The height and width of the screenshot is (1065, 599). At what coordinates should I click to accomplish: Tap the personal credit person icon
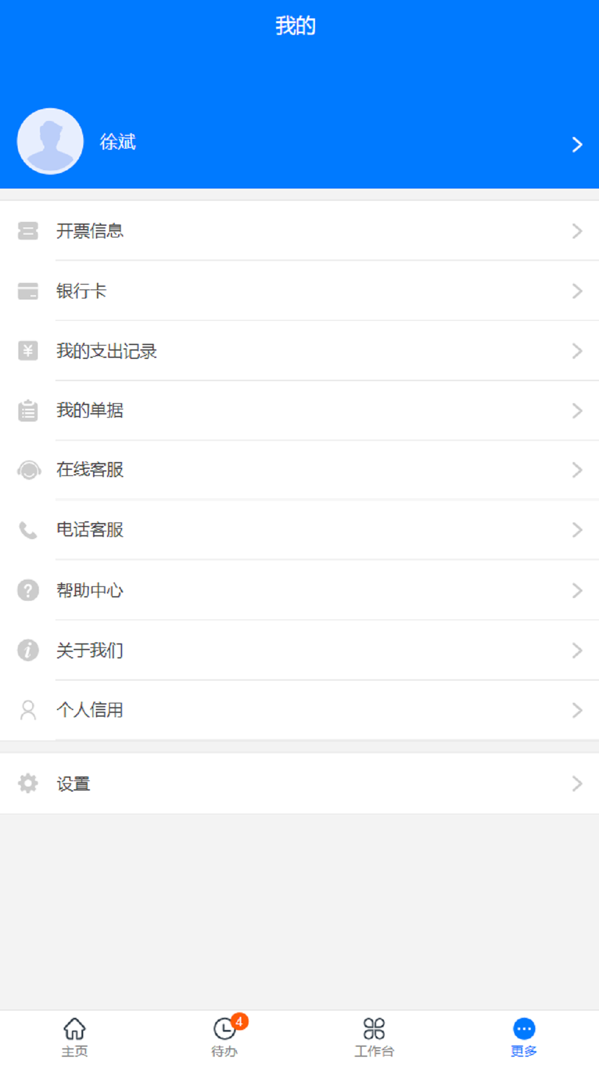(28, 710)
